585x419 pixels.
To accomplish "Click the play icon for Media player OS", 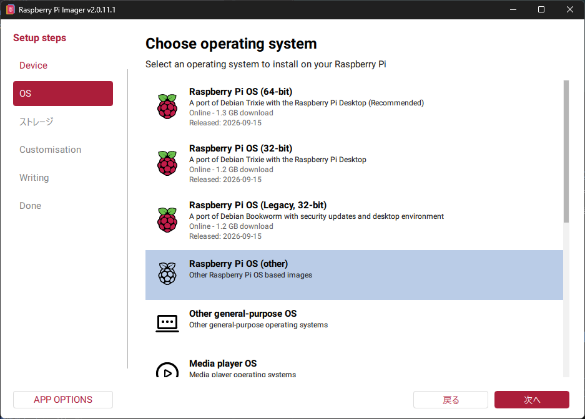I will tap(167, 370).
